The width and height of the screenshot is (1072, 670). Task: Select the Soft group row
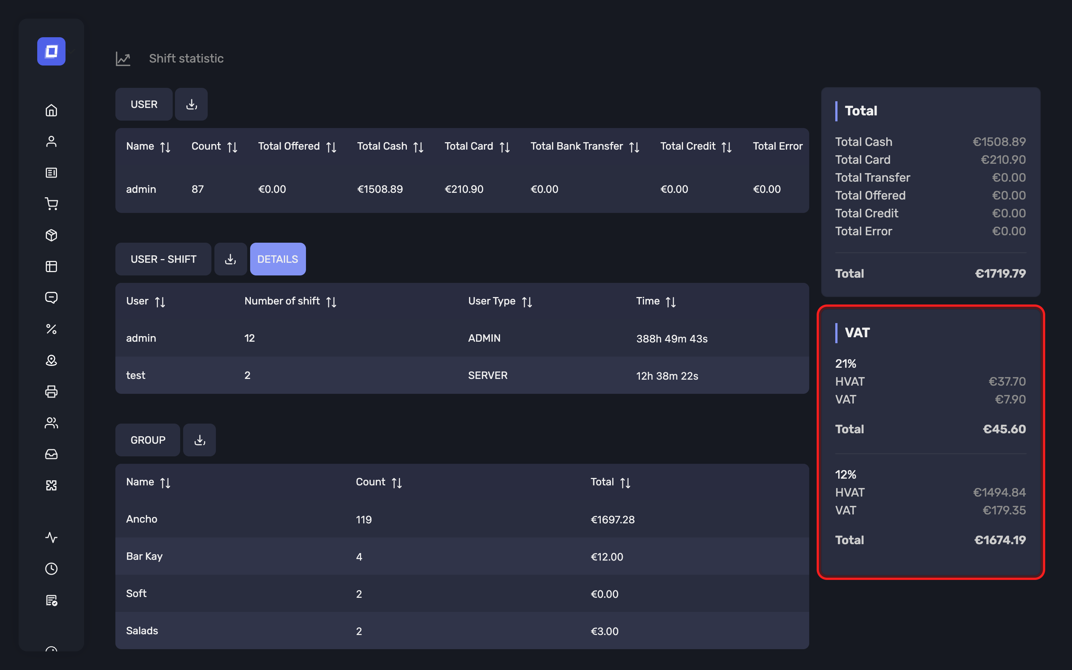pyautogui.click(x=462, y=593)
